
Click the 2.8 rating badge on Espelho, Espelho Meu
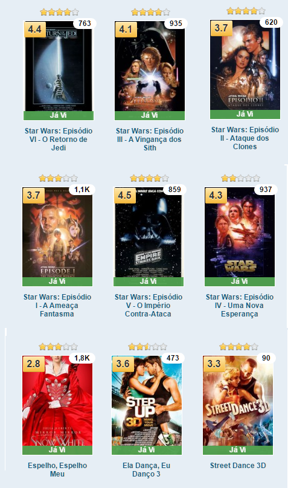pyautogui.click(x=33, y=364)
